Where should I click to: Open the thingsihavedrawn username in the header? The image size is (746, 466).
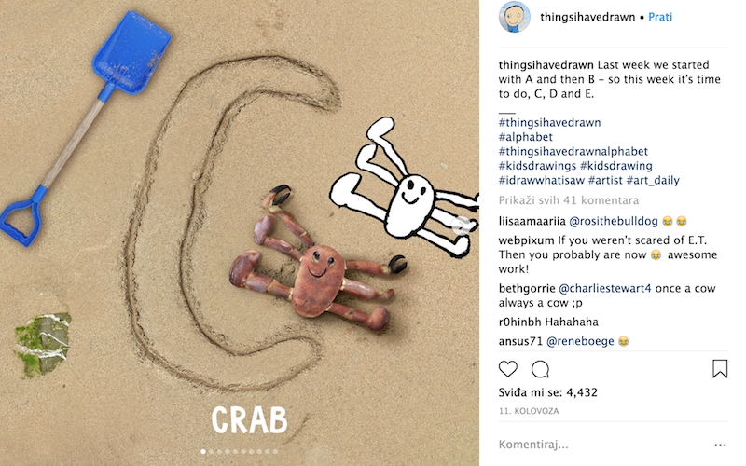click(587, 17)
